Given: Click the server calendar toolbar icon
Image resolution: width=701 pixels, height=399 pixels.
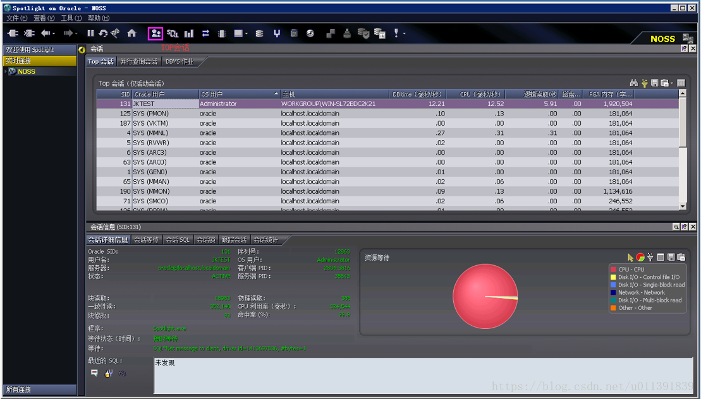Looking at the screenshot, I should (x=379, y=33).
